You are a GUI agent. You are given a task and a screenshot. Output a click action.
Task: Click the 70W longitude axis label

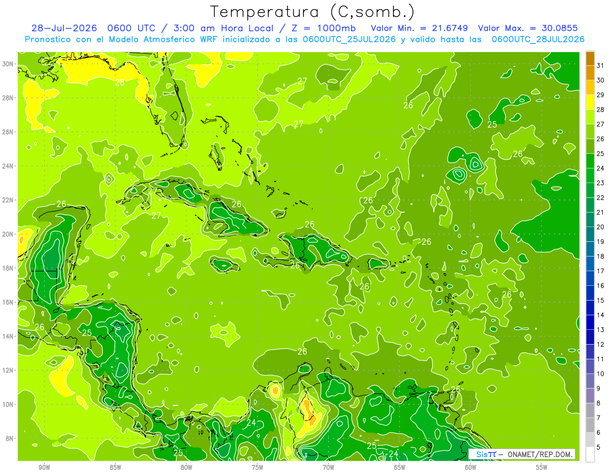coord(328,467)
